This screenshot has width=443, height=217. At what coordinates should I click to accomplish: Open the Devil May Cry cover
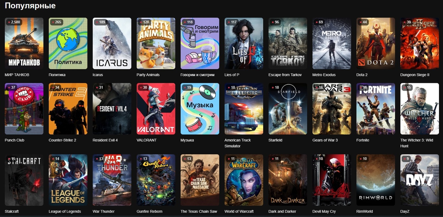(x=332, y=180)
